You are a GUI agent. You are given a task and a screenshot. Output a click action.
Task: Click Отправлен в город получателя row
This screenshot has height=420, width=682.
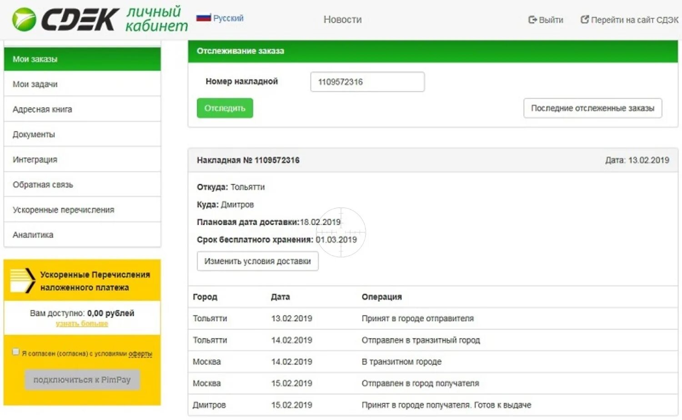click(433, 383)
